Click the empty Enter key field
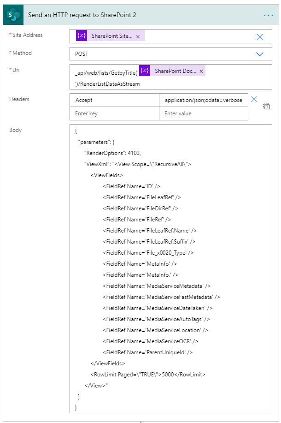This screenshot has width=281, height=423. [x=114, y=113]
